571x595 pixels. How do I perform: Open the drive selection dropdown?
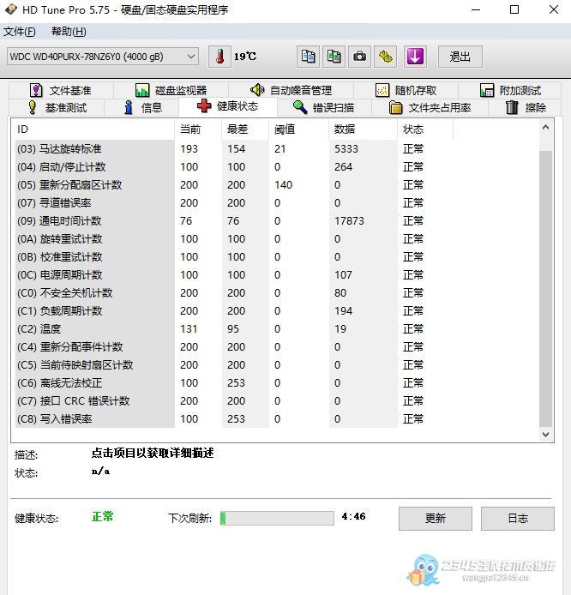(102, 57)
